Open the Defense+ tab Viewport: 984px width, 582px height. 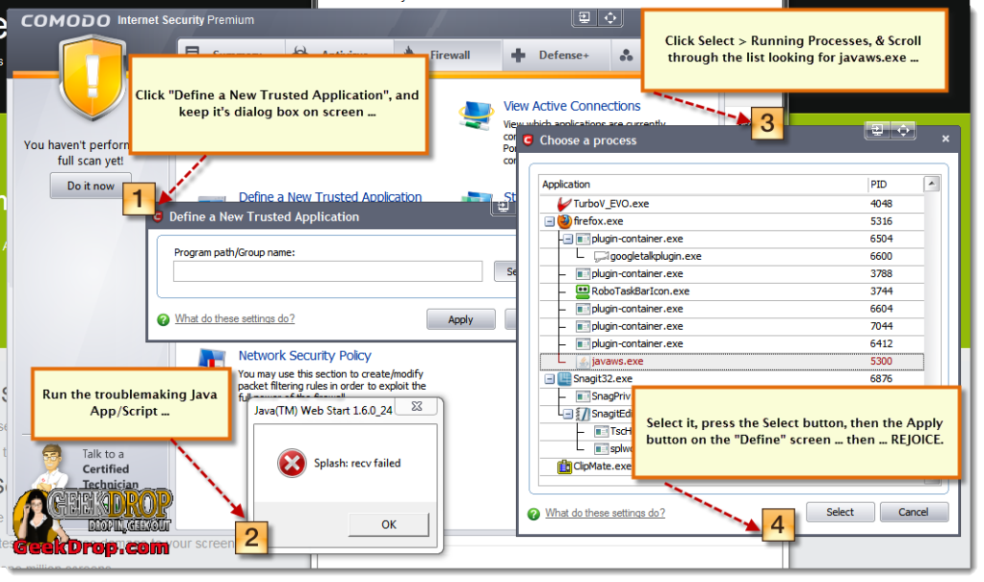tap(556, 55)
